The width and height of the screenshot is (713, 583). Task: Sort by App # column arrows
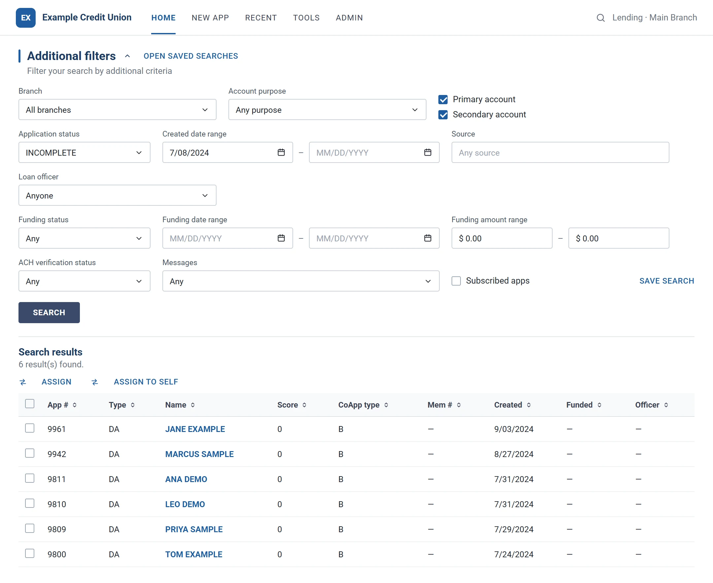[75, 405]
